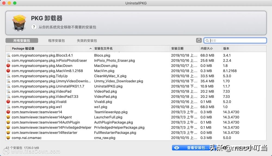The image size is (272, 156).
Task: Click red warning icon for Vivaldi package
Action: (x=8, y=102)
